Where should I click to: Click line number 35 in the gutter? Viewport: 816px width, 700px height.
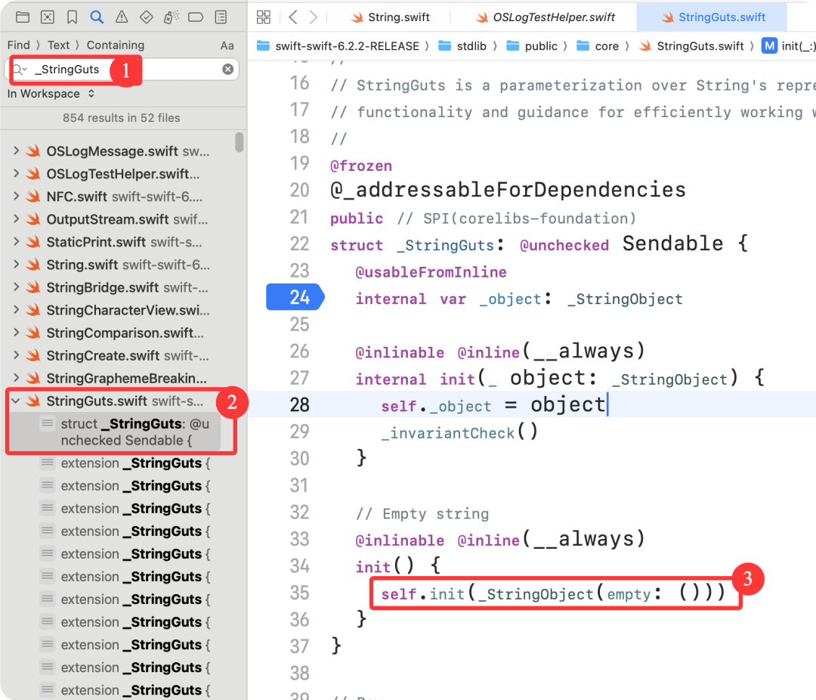pyautogui.click(x=299, y=593)
